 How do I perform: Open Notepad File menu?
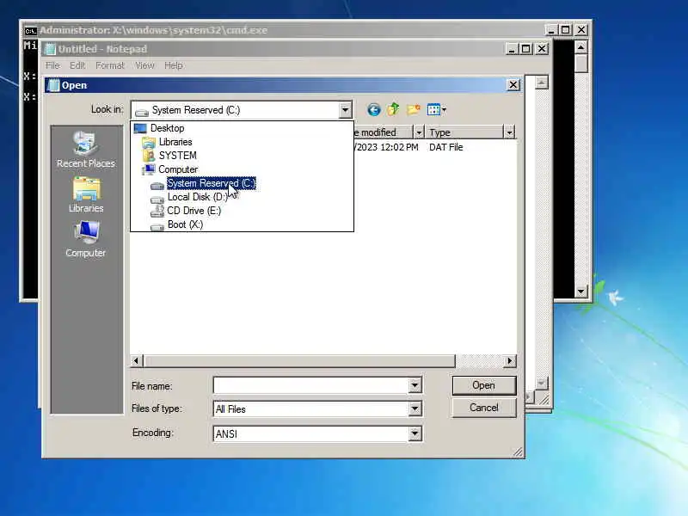tap(52, 65)
